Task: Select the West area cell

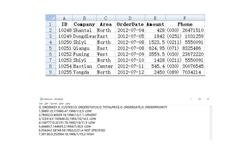Action: coord(106,54)
